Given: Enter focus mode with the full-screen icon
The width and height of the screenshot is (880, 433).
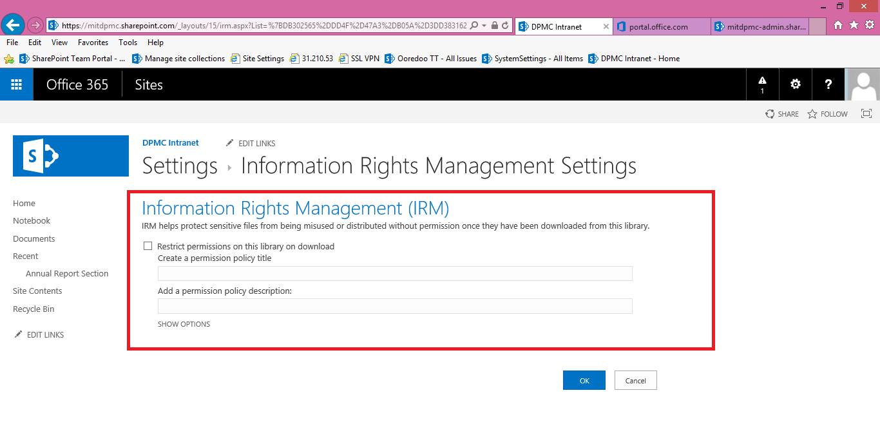Looking at the screenshot, I should [866, 113].
